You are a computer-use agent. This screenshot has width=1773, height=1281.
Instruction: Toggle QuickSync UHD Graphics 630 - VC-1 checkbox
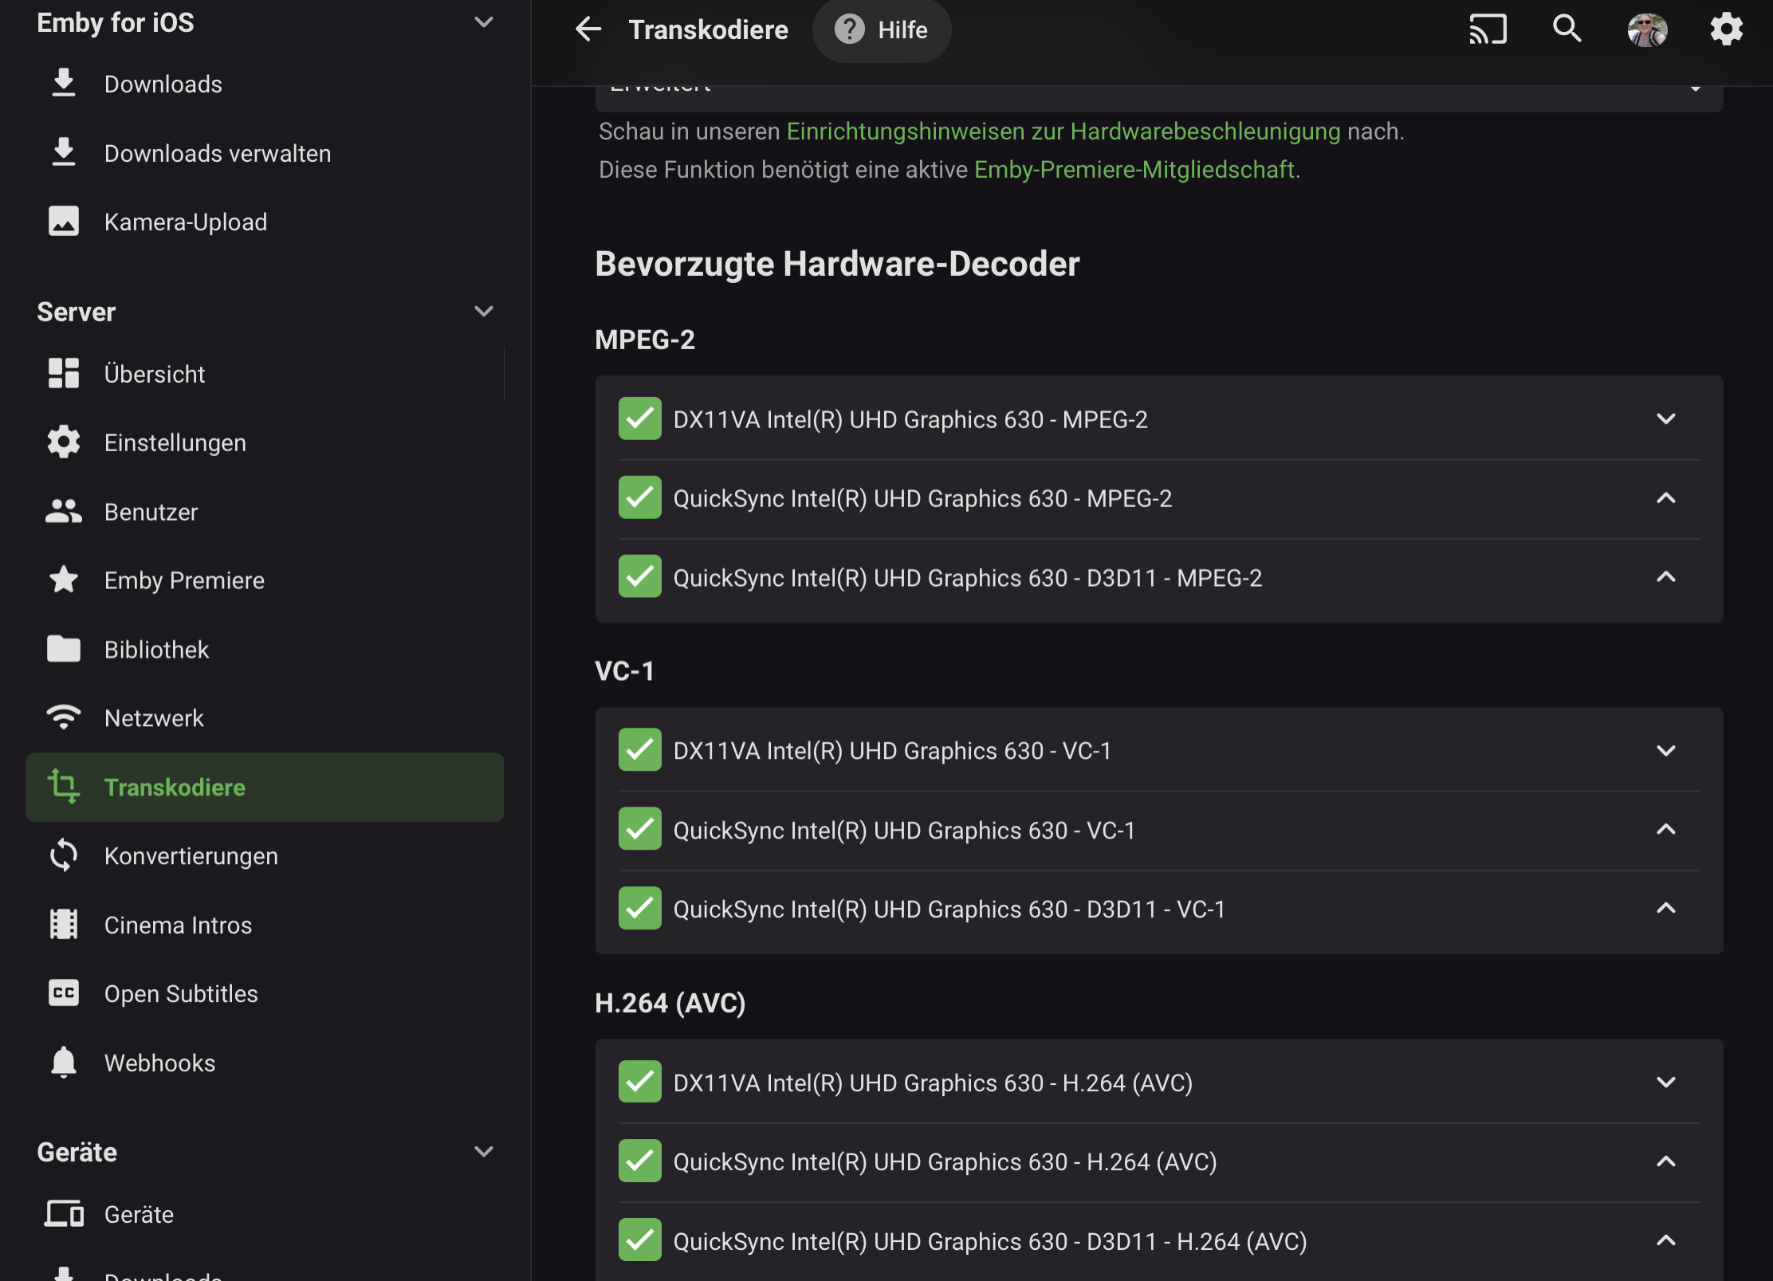click(639, 829)
